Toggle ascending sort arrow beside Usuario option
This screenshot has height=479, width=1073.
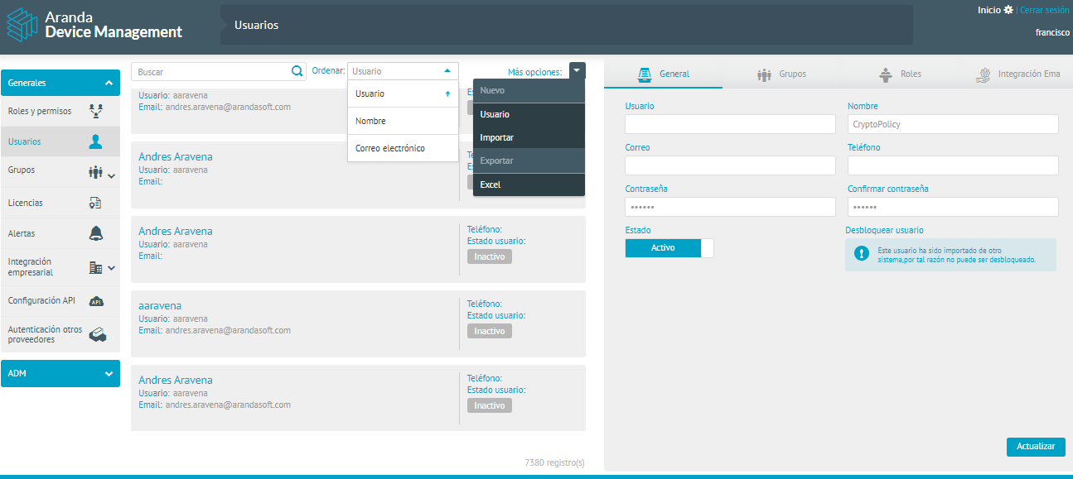[x=447, y=94]
